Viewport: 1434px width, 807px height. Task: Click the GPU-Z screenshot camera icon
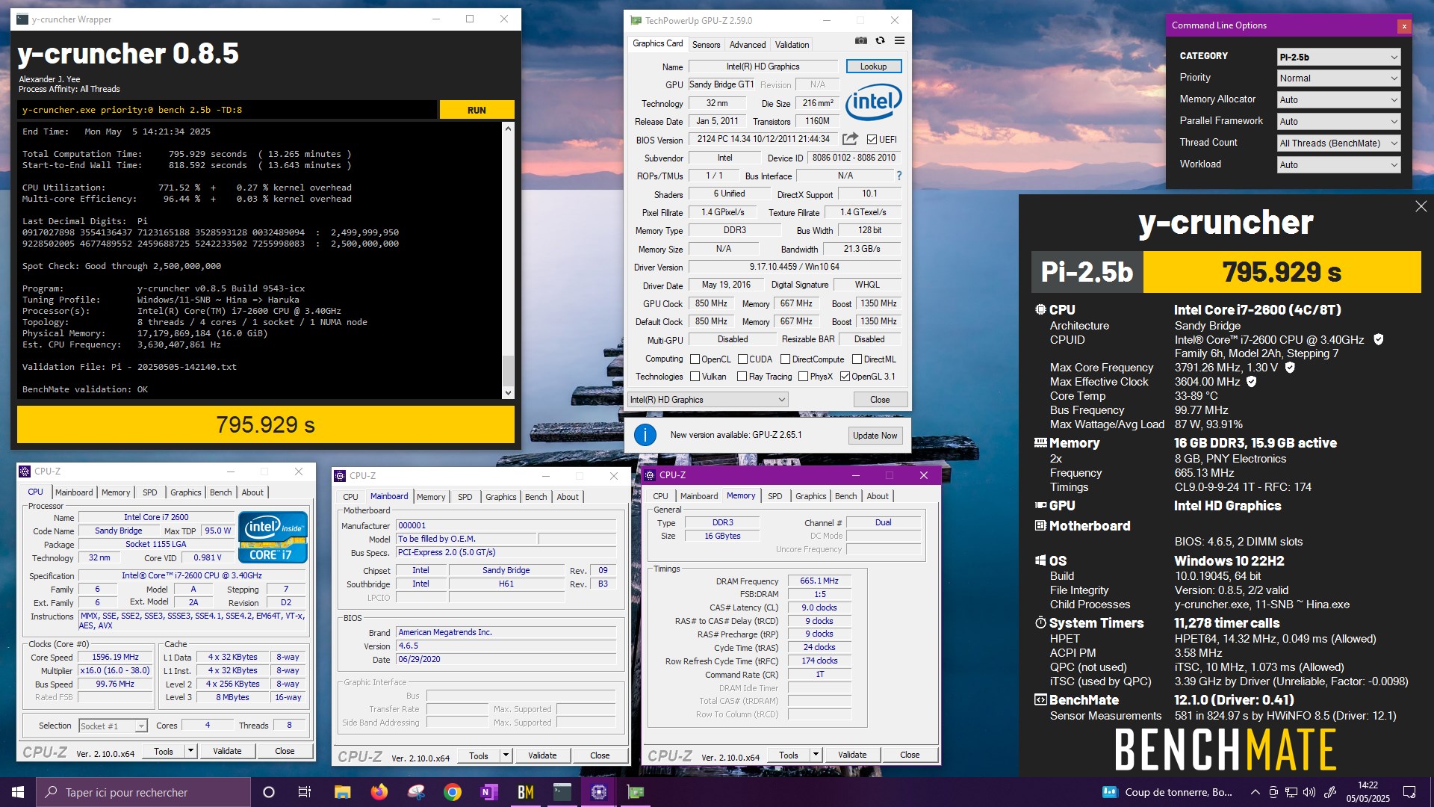pyautogui.click(x=860, y=40)
